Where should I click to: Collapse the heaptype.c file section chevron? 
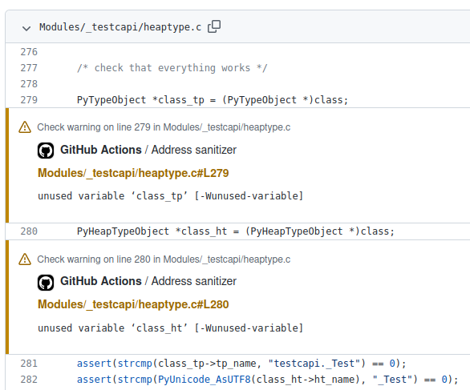(26, 29)
